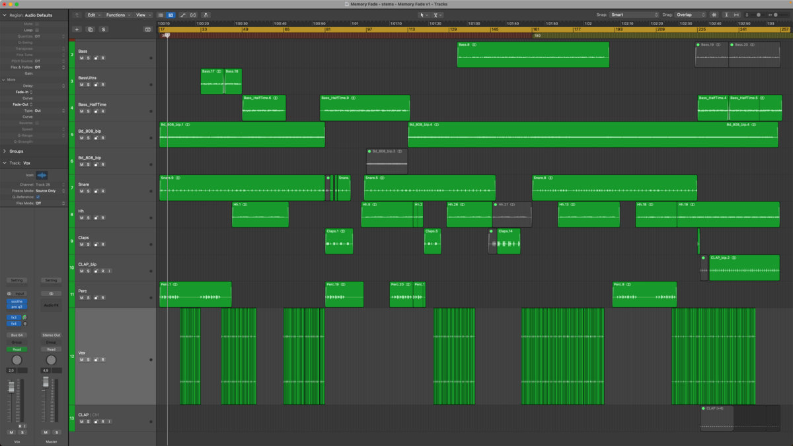Lock the Claps track
Image resolution: width=793 pixels, height=446 pixels.
[96, 244]
